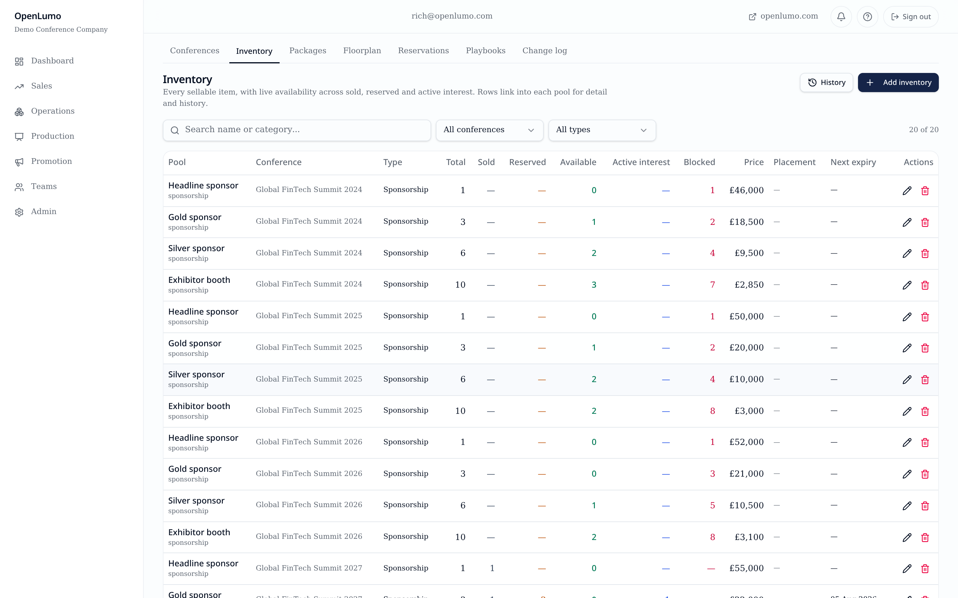Open the Packages tab

[x=307, y=51]
